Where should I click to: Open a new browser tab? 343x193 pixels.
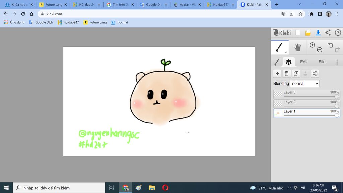[x=277, y=4]
